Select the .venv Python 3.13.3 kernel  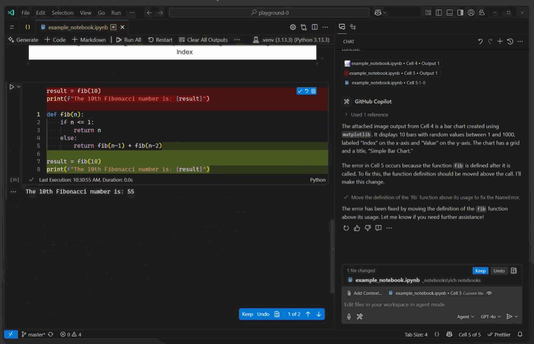[x=291, y=40]
